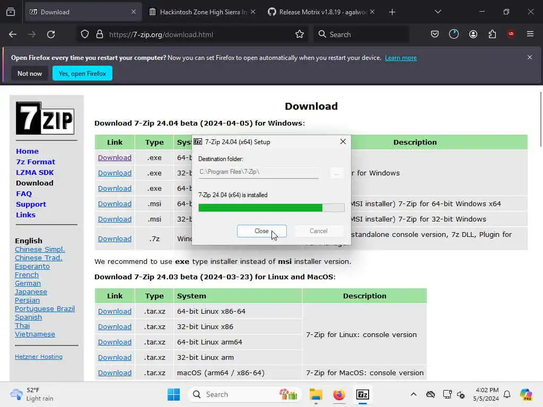Open a new tab with plus icon
543x407 pixels.
[392, 12]
